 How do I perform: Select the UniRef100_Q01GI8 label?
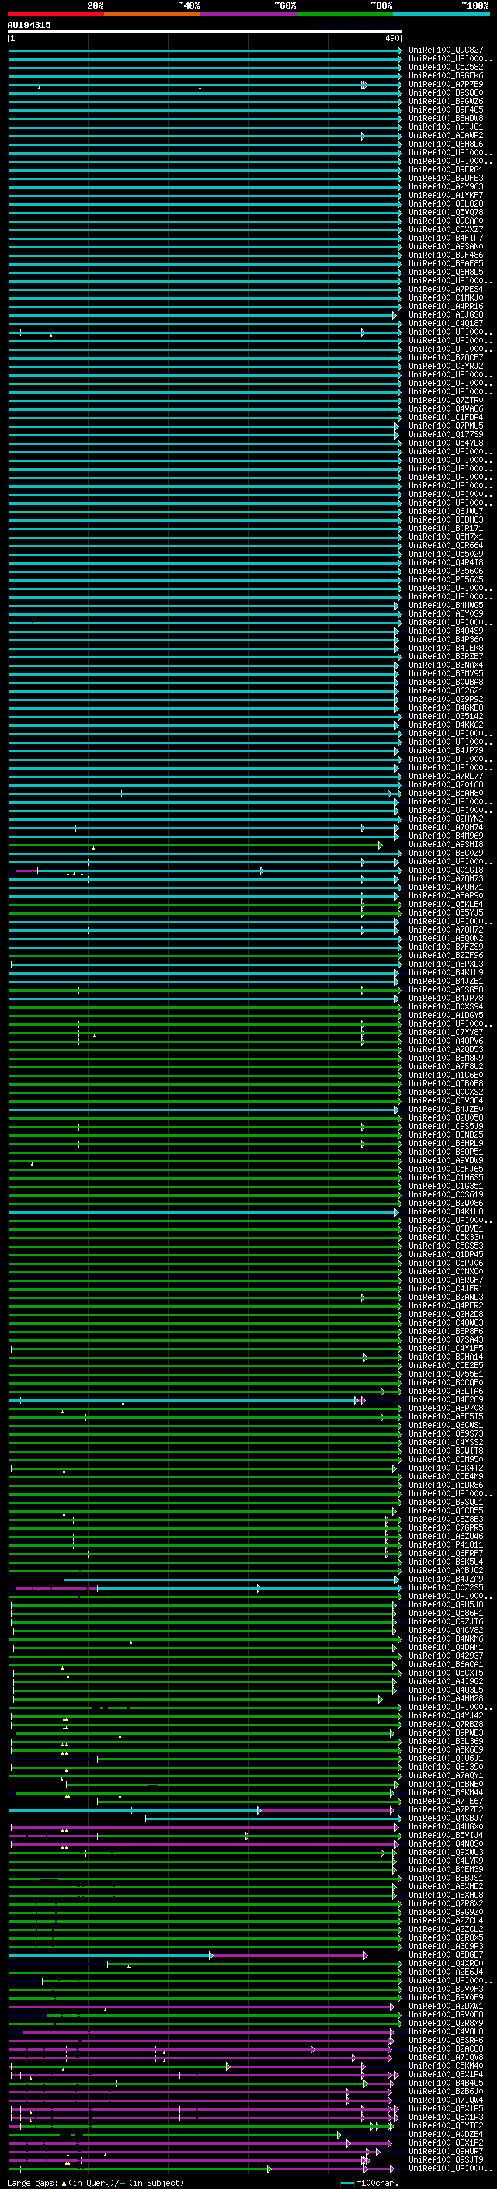pyautogui.click(x=446, y=870)
